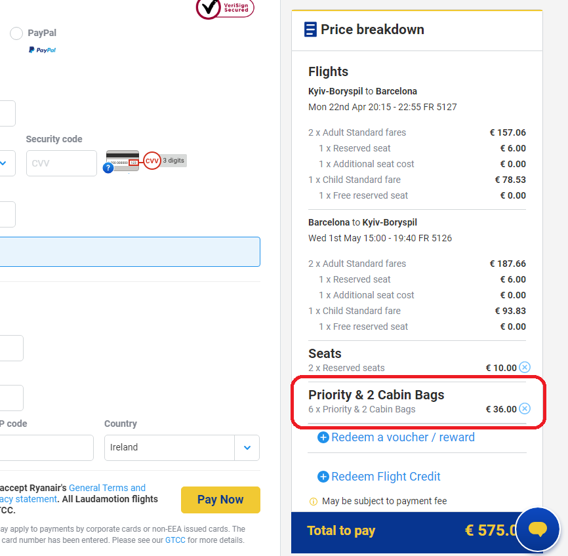This screenshot has width=568, height=556.
Task: Click the payment fee info icon
Action: 313,502
